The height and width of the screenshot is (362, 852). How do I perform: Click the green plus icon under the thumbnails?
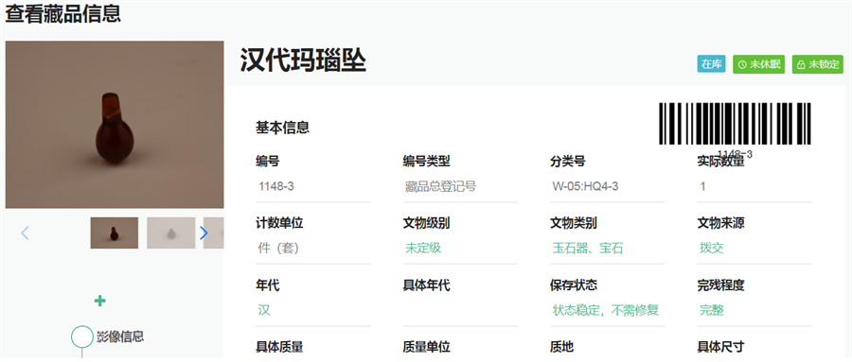click(100, 301)
